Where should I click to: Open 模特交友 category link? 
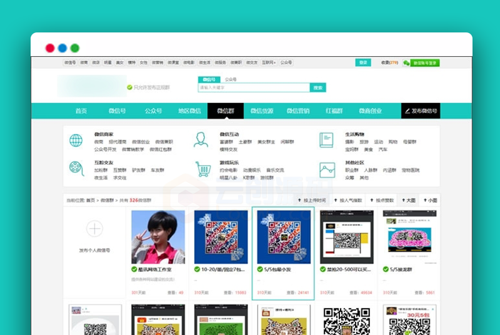pyautogui.click(x=229, y=150)
